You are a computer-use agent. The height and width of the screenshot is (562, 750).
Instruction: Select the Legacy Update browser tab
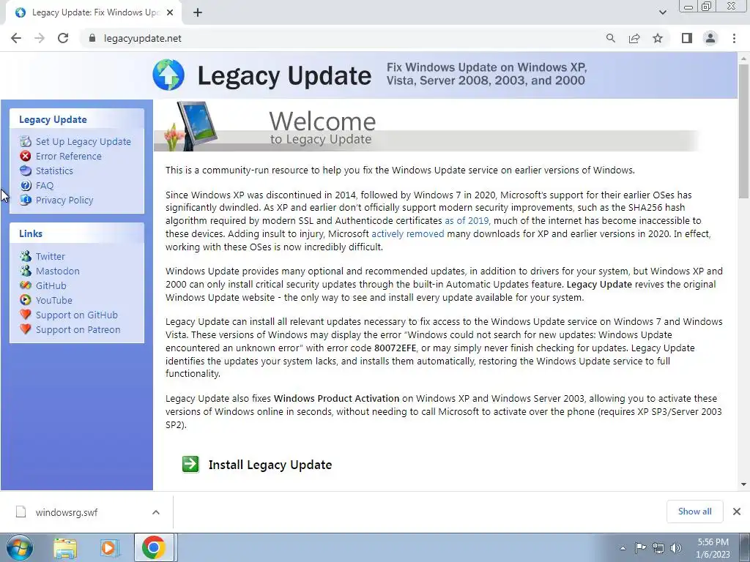[94, 13]
